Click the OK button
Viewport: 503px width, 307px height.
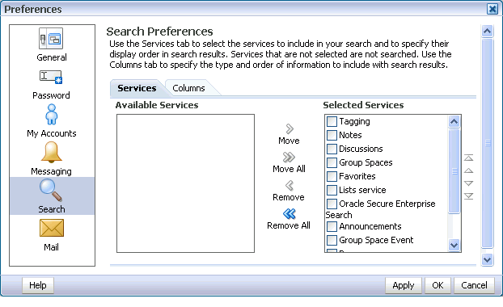437,285
